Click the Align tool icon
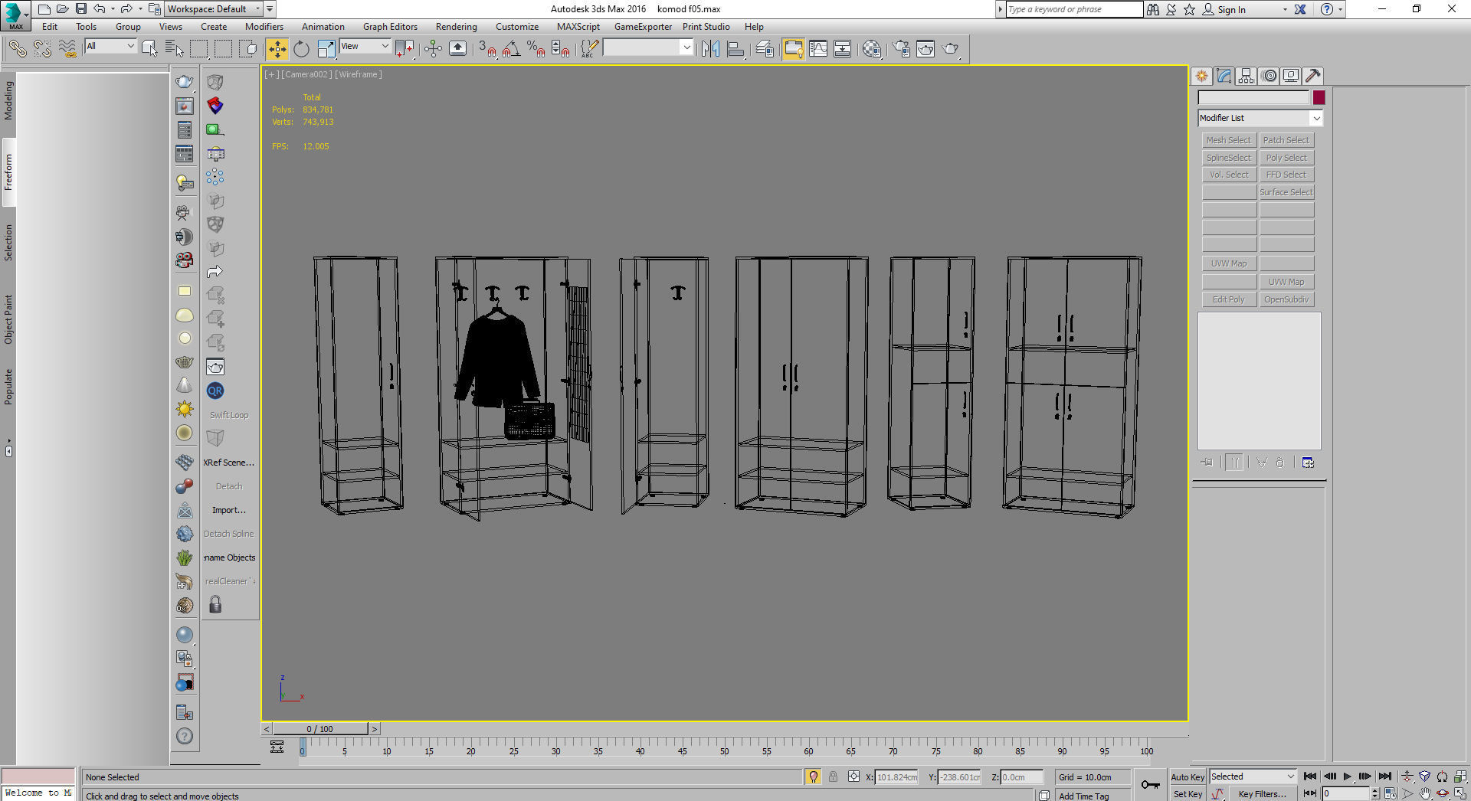The height and width of the screenshot is (801, 1471). [x=735, y=49]
